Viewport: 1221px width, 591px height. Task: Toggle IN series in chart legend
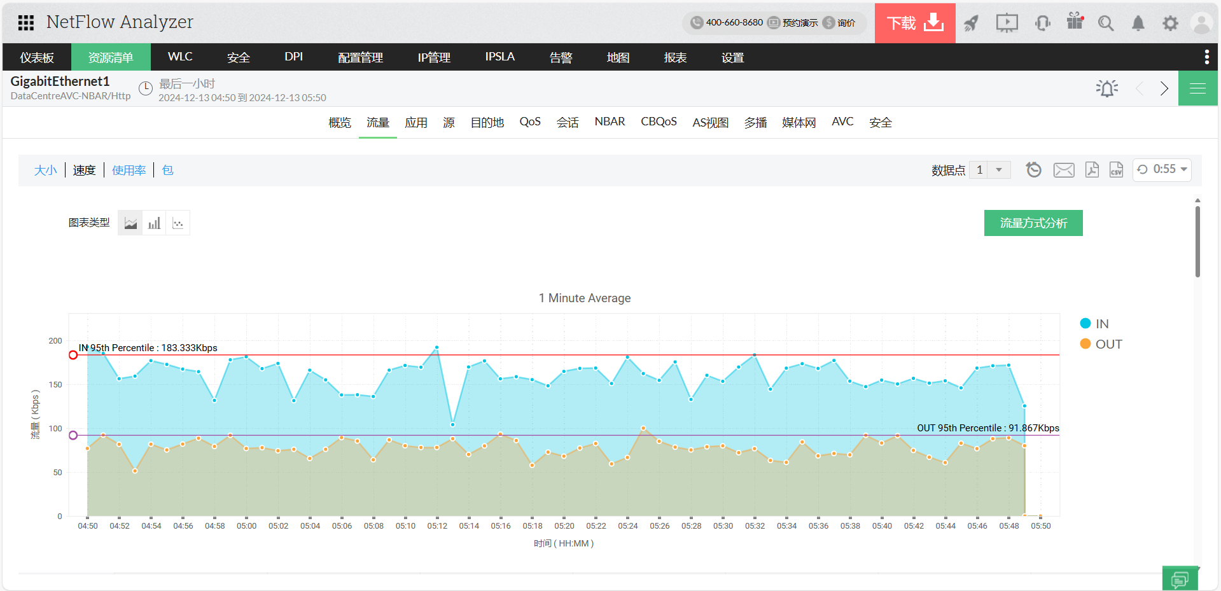click(x=1094, y=324)
